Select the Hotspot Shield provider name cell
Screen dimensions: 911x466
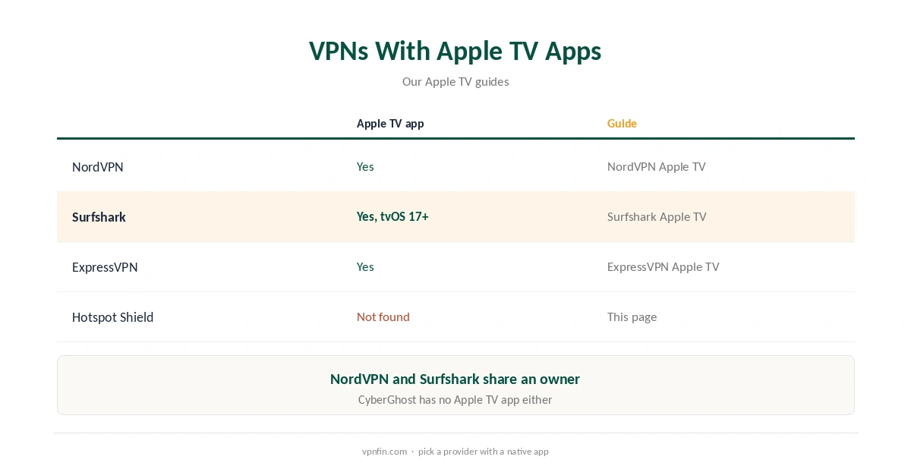click(x=112, y=317)
